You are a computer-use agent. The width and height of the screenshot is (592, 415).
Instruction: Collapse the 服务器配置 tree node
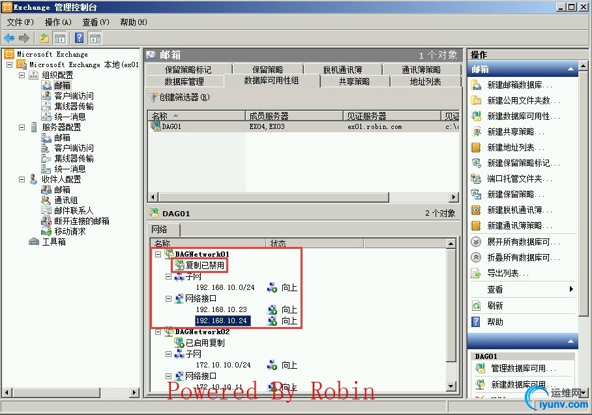(x=22, y=127)
